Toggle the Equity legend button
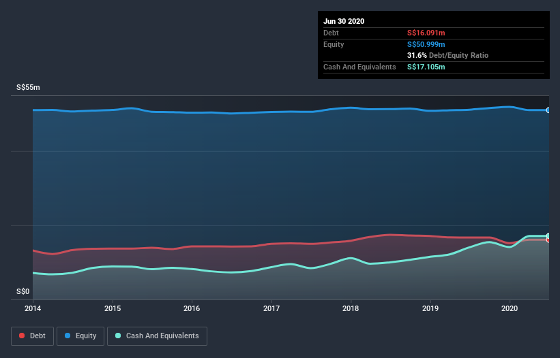The width and height of the screenshot is (560, 358). click(x=80, y=336)
